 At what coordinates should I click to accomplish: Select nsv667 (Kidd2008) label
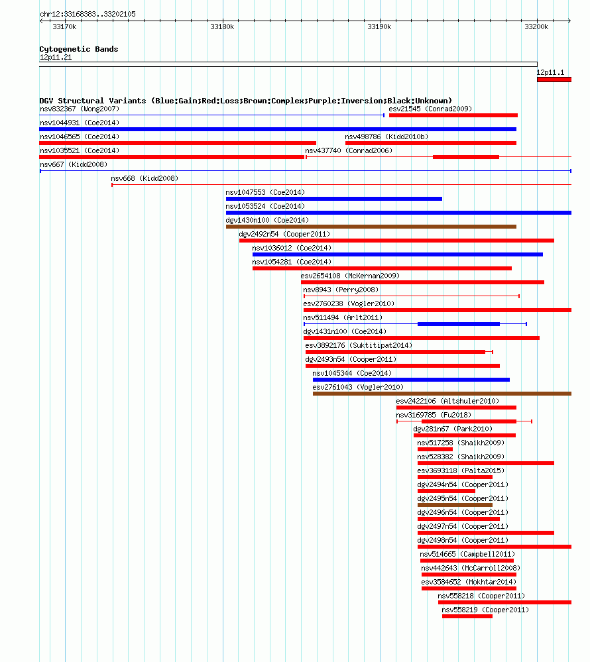coord(74,164)
